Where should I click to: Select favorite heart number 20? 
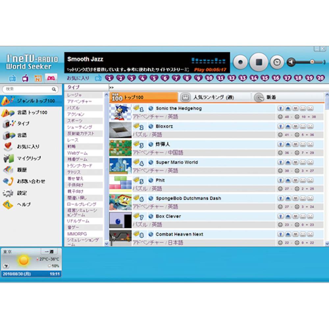(320, 78)
